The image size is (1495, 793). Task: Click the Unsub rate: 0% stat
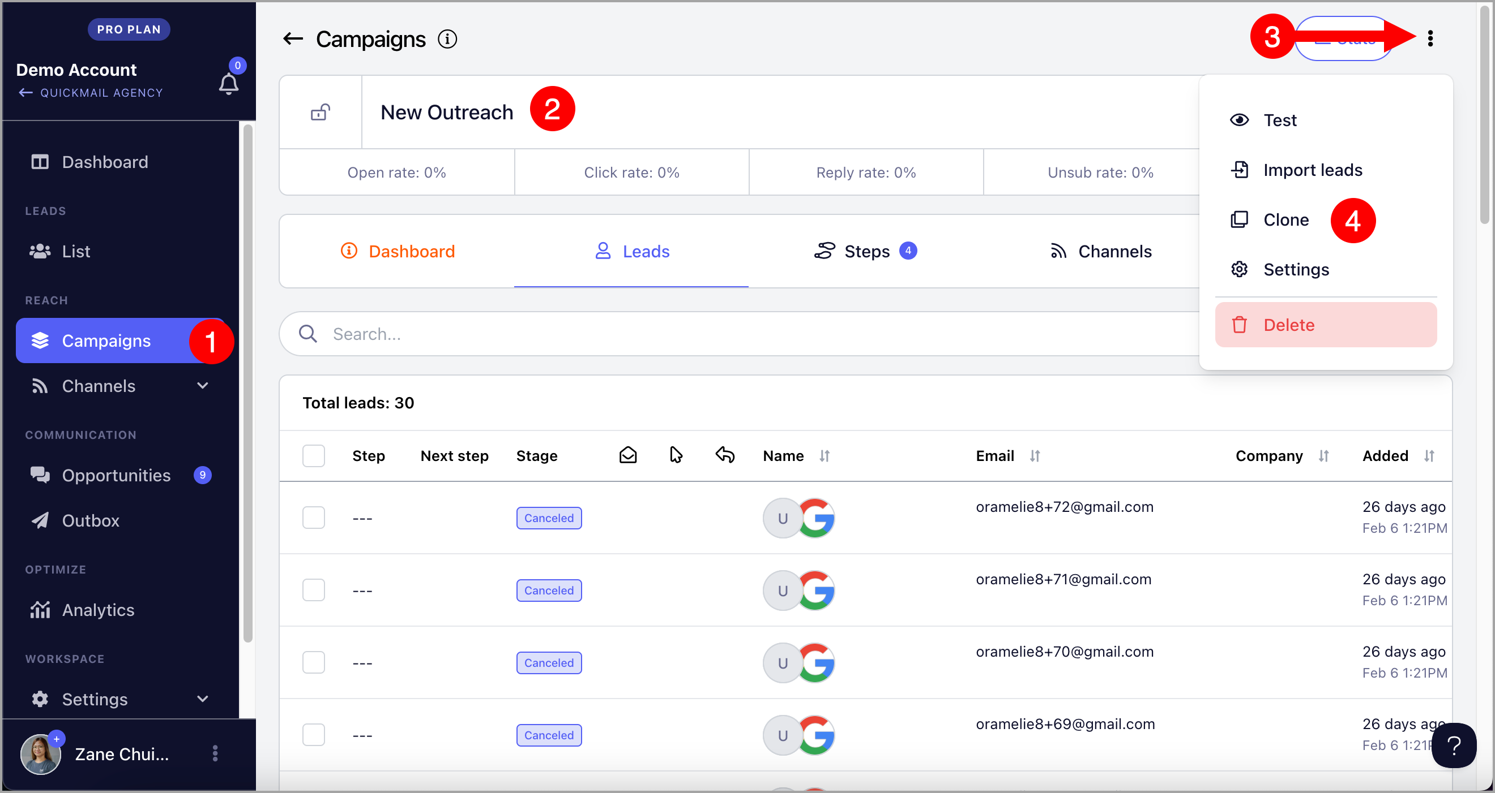click(x=1100, y=173)
